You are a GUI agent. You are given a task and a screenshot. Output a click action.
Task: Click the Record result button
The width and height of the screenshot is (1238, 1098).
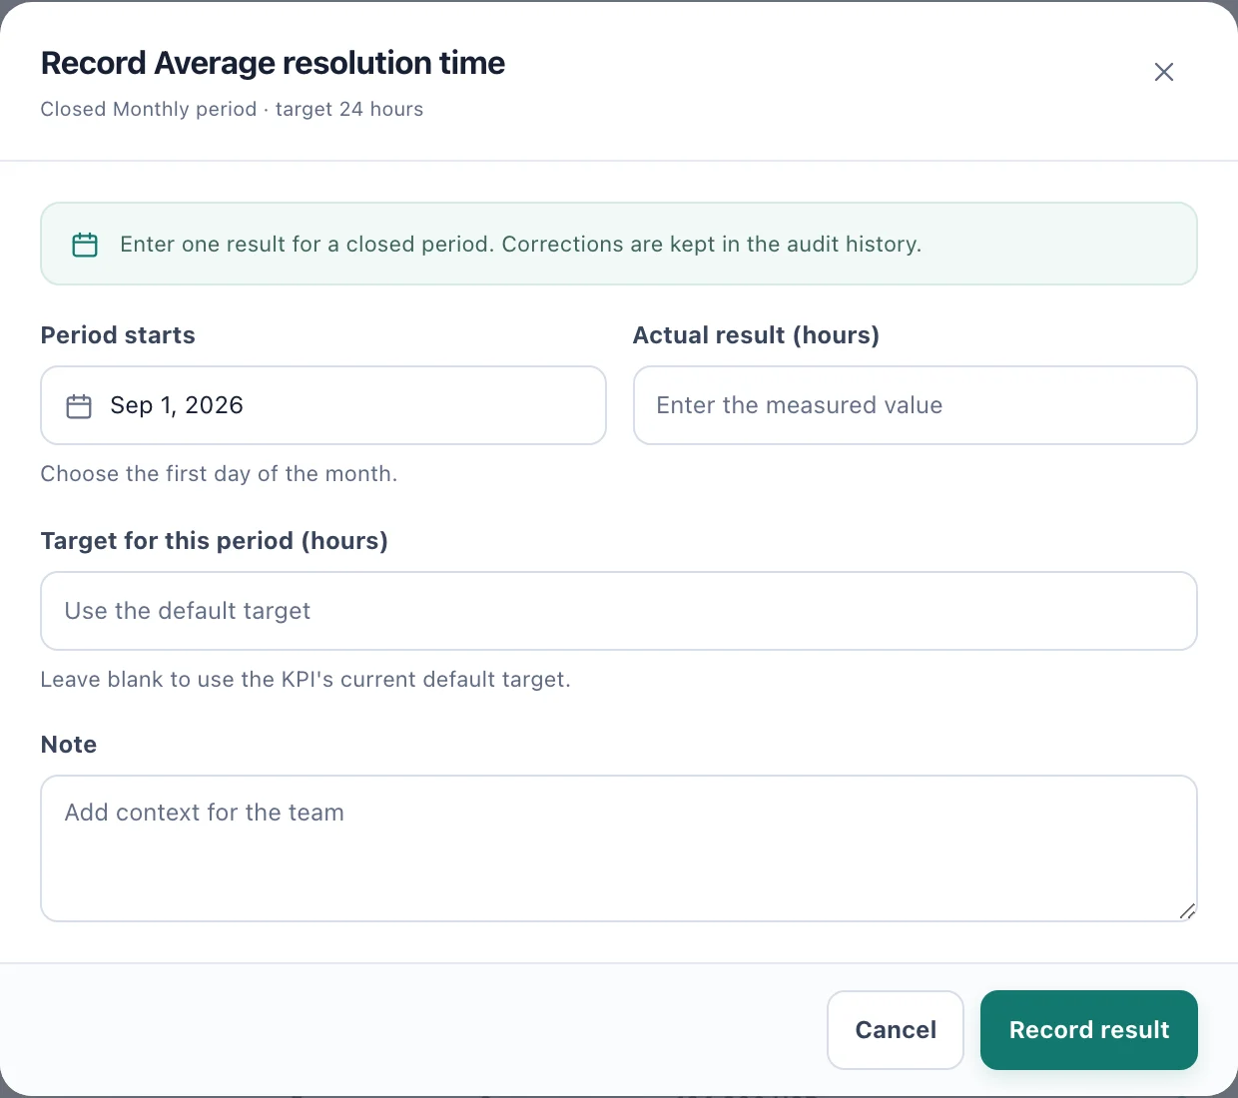tap(1089, 1030)
